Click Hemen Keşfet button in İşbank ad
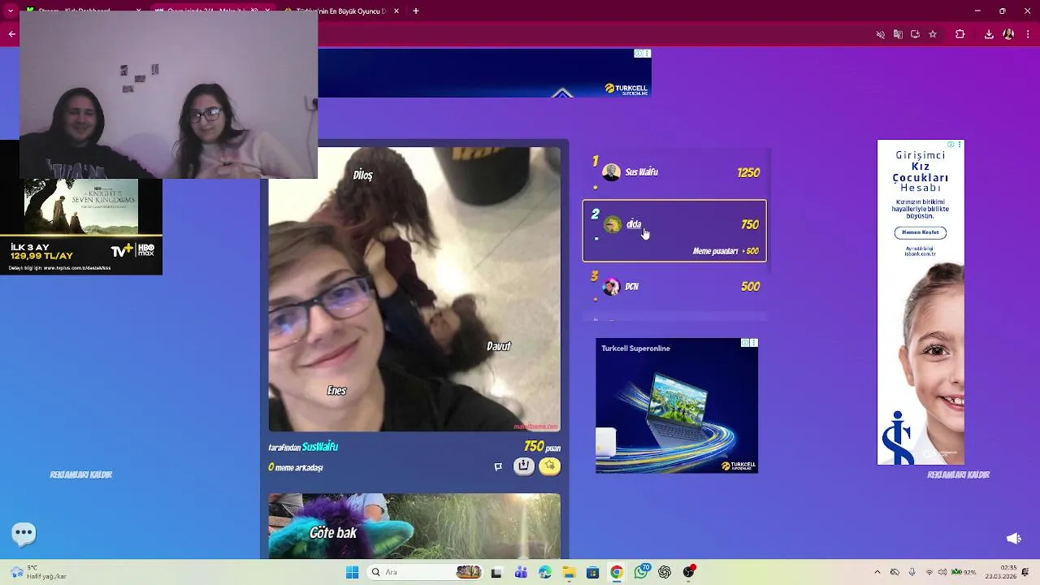The image size is (1040, 585). (921, 232)
